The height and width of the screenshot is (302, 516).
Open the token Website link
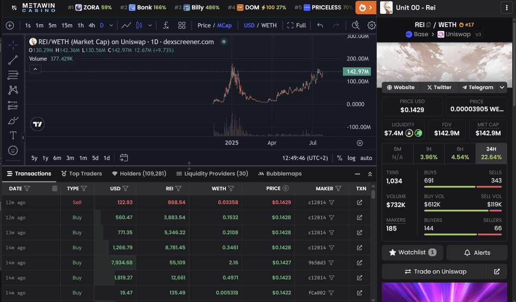point(401,87)
